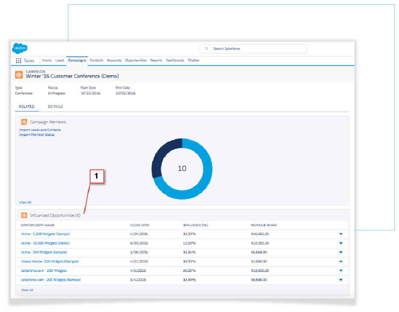Click the orange campaign icon beside the title
The image size is (399, 312).
(19, 75)
